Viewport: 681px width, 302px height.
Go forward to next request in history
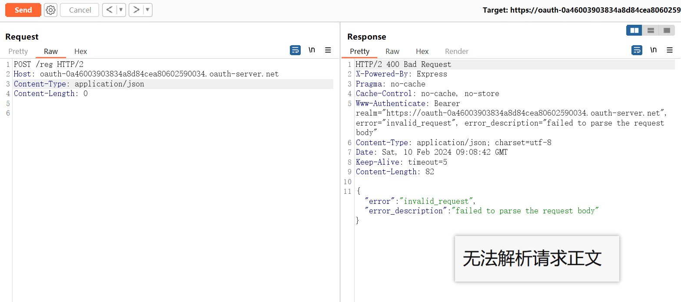tap(136, 10)
